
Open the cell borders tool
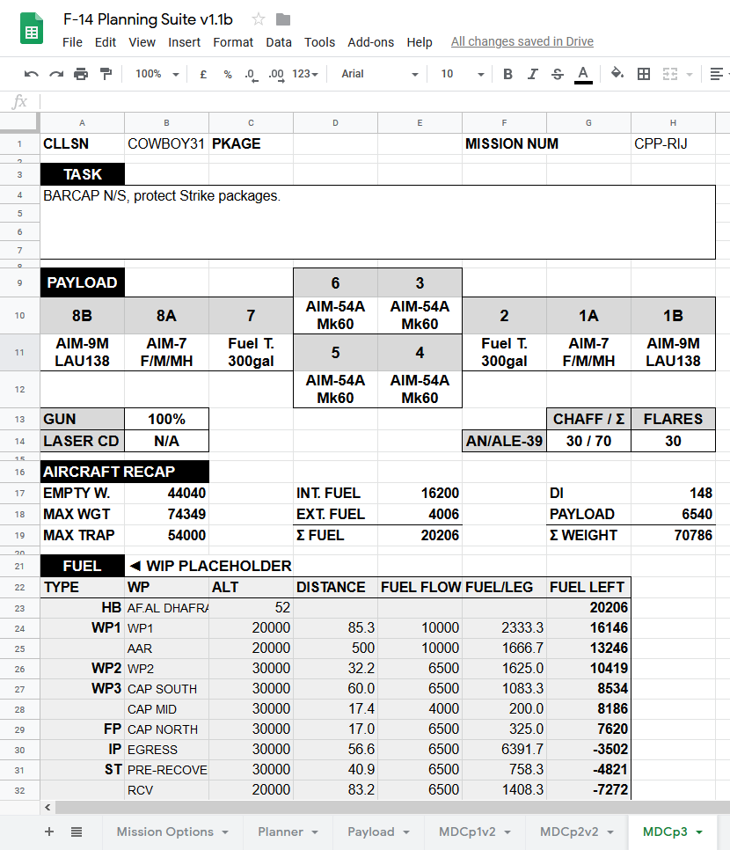click(x=644, y=74)
